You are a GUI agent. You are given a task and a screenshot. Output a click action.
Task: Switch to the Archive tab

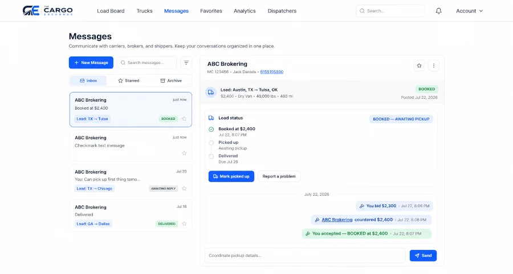171,80
